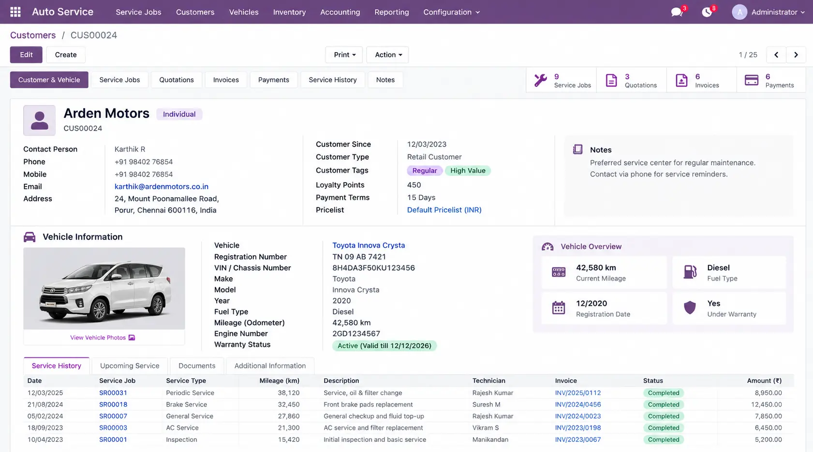
Task: Open the activities clock icon
Action: [x=707, y=12]
